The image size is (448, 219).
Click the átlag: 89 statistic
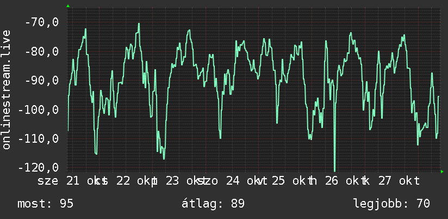coord(213,204)
